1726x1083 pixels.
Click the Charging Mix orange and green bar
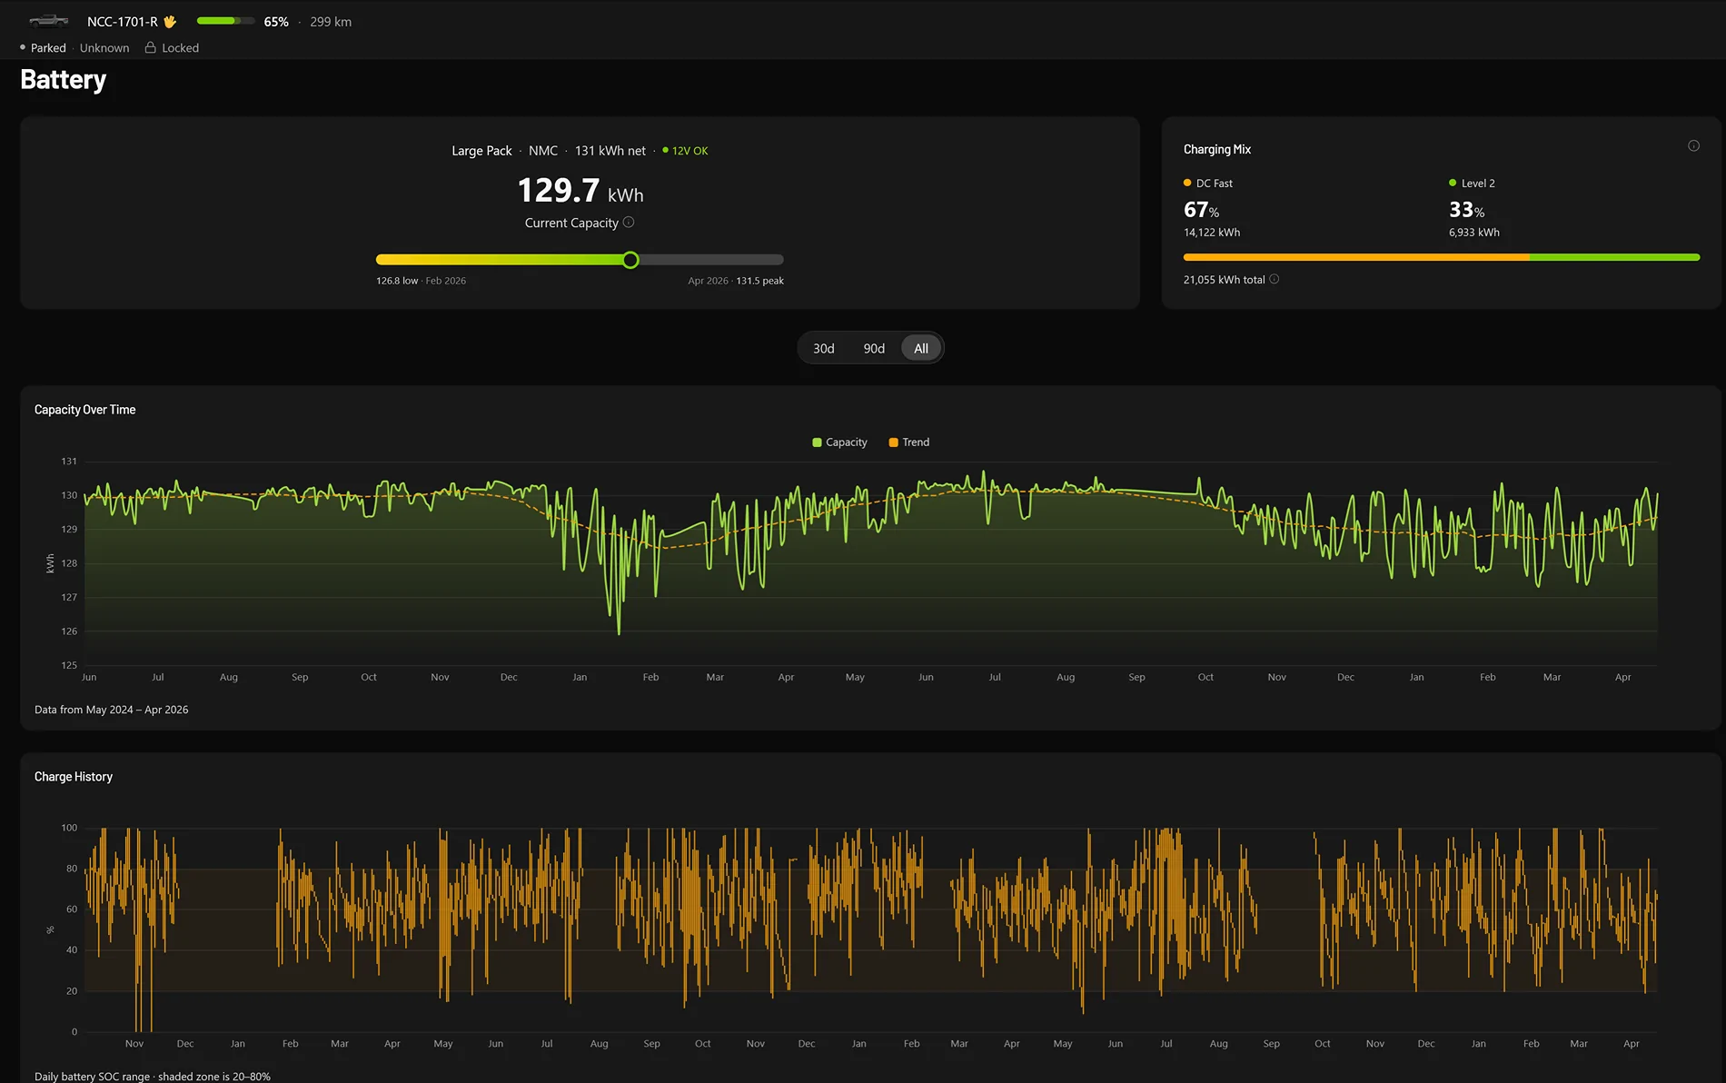[x=1442, y=257]
